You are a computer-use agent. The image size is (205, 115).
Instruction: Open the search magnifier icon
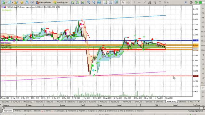pos(185,2)
